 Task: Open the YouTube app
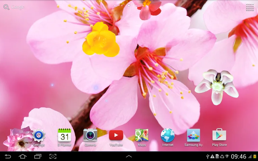pyautogui.click(x=116, y=138)
